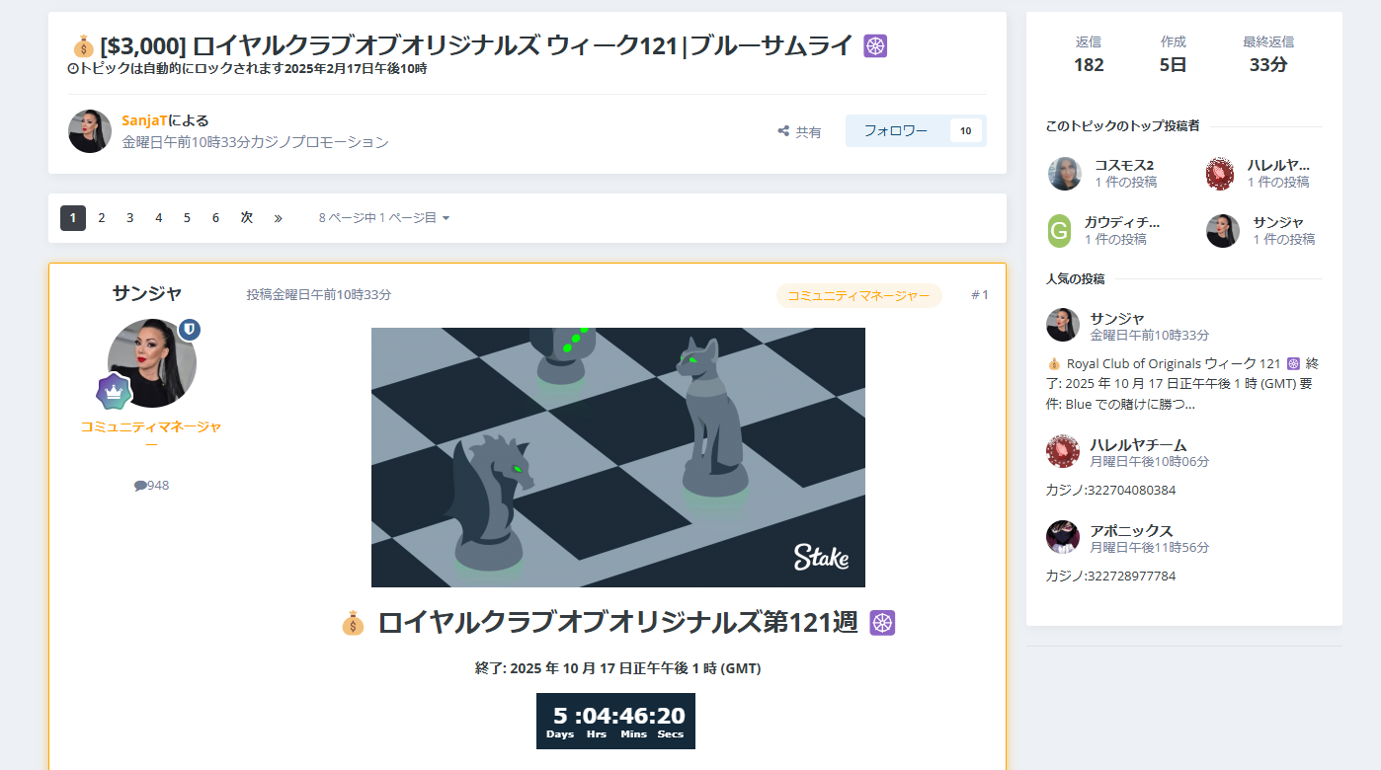This screenshot has height=770, width=1381.
Task: Open コスモス2 name in top posters
Action: click(1124, 165)
